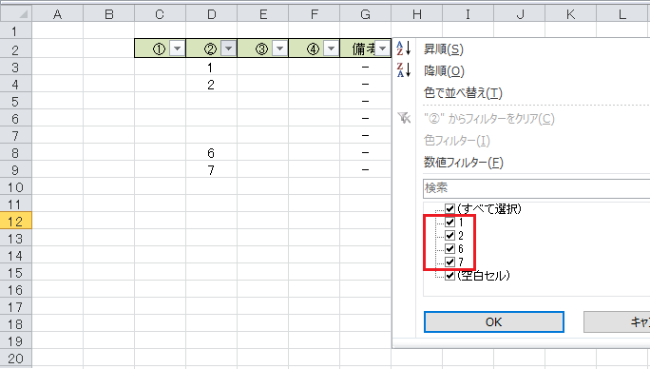650x369 pixels.
Task: Click cell D8 containing 6
Action: pyautogui.click(x=211, y=153)
